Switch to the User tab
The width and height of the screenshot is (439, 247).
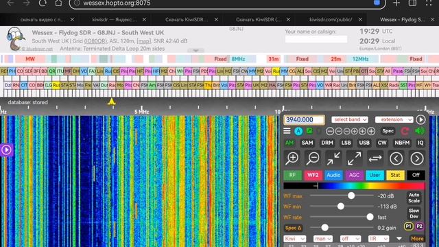point(375,175)
